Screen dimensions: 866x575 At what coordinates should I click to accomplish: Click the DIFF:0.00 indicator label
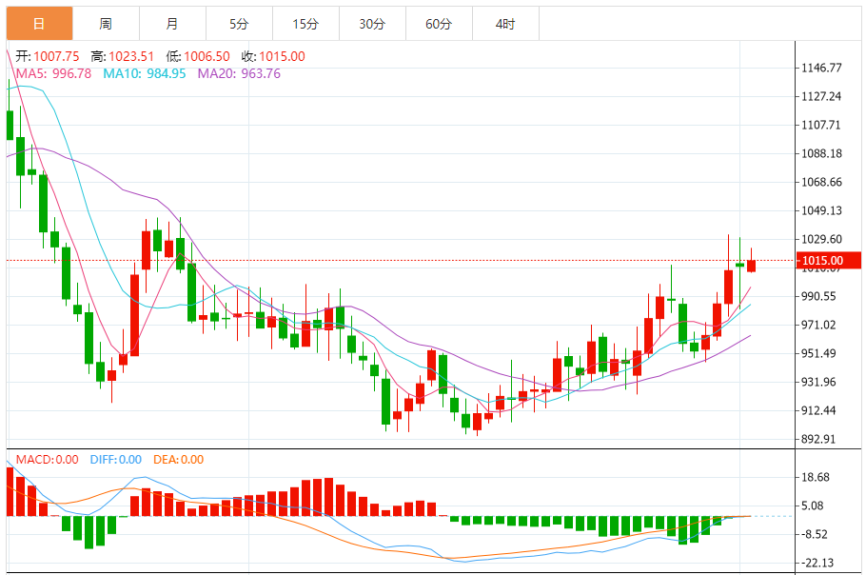pyautogui.click(x=116, y=460)
